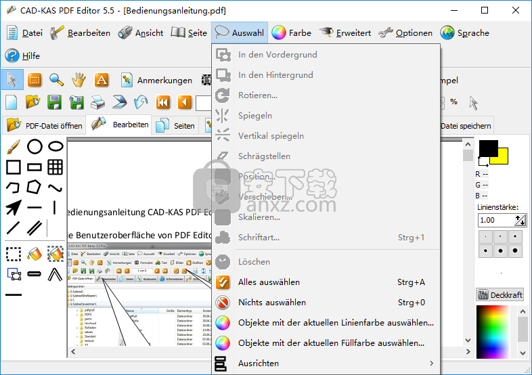Go to first page button
Viewport: 532px width, 375px height.
click(163, 102)
